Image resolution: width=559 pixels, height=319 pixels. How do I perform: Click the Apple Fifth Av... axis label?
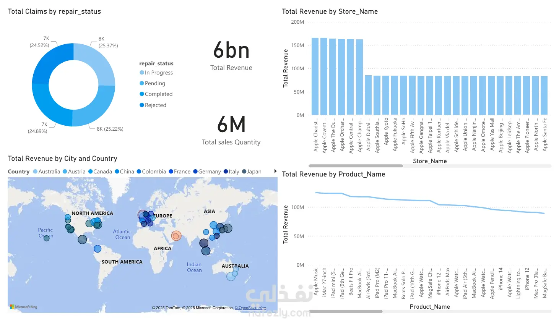413,135
